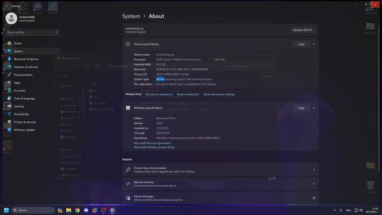Screen dimensions: 382x215
Task: Click the Rename this PC button
Action: [x=303, y=30]
